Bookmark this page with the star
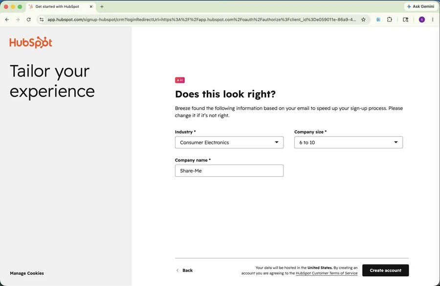 [363, 20]
